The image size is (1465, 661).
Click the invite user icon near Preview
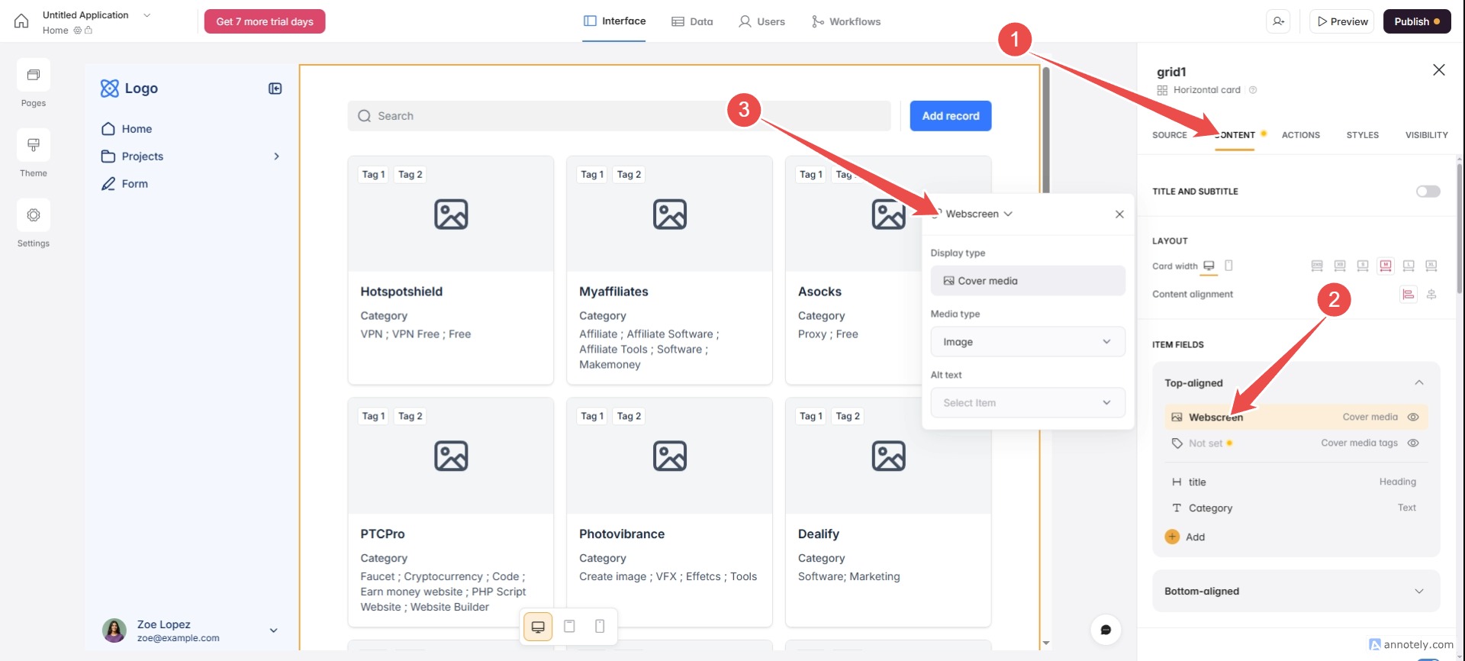point(1279,21)
